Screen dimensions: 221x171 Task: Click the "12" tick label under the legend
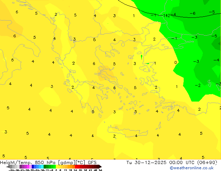[66, 170]
